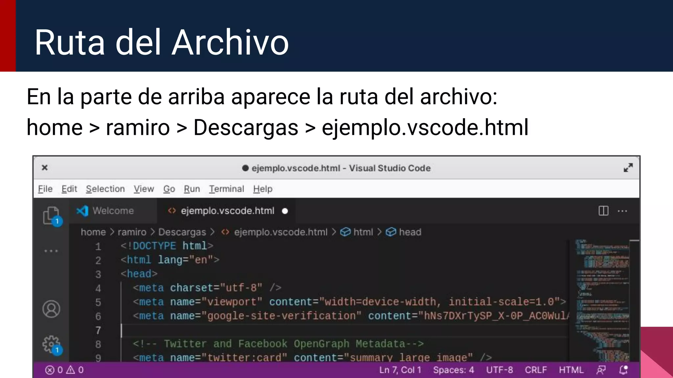
Task: Switch to the Welcome tab
Action: pos(113,211)
